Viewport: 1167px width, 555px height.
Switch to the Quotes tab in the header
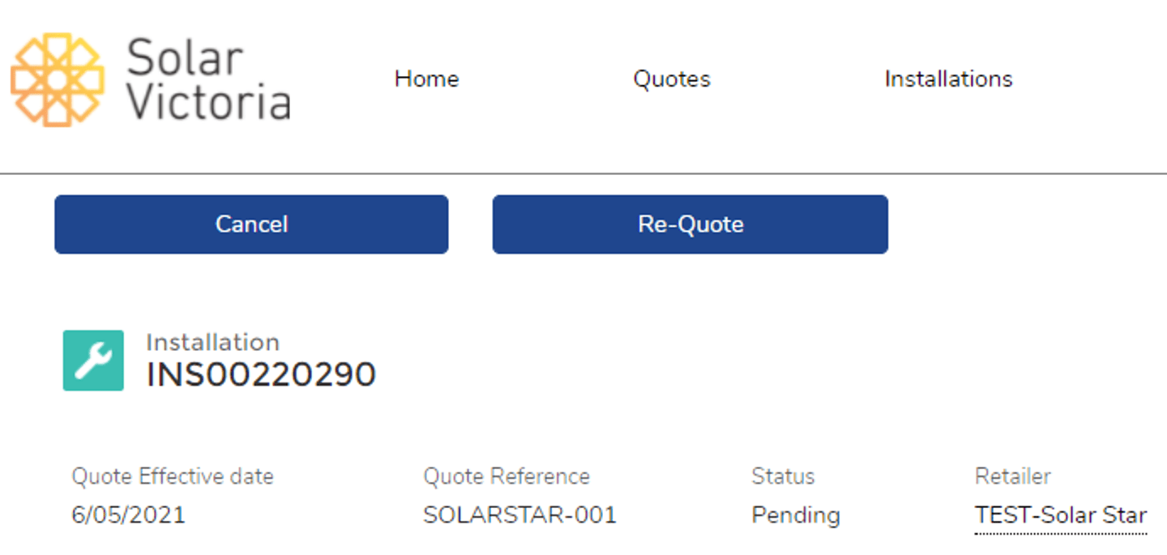(x=671, y=79)
